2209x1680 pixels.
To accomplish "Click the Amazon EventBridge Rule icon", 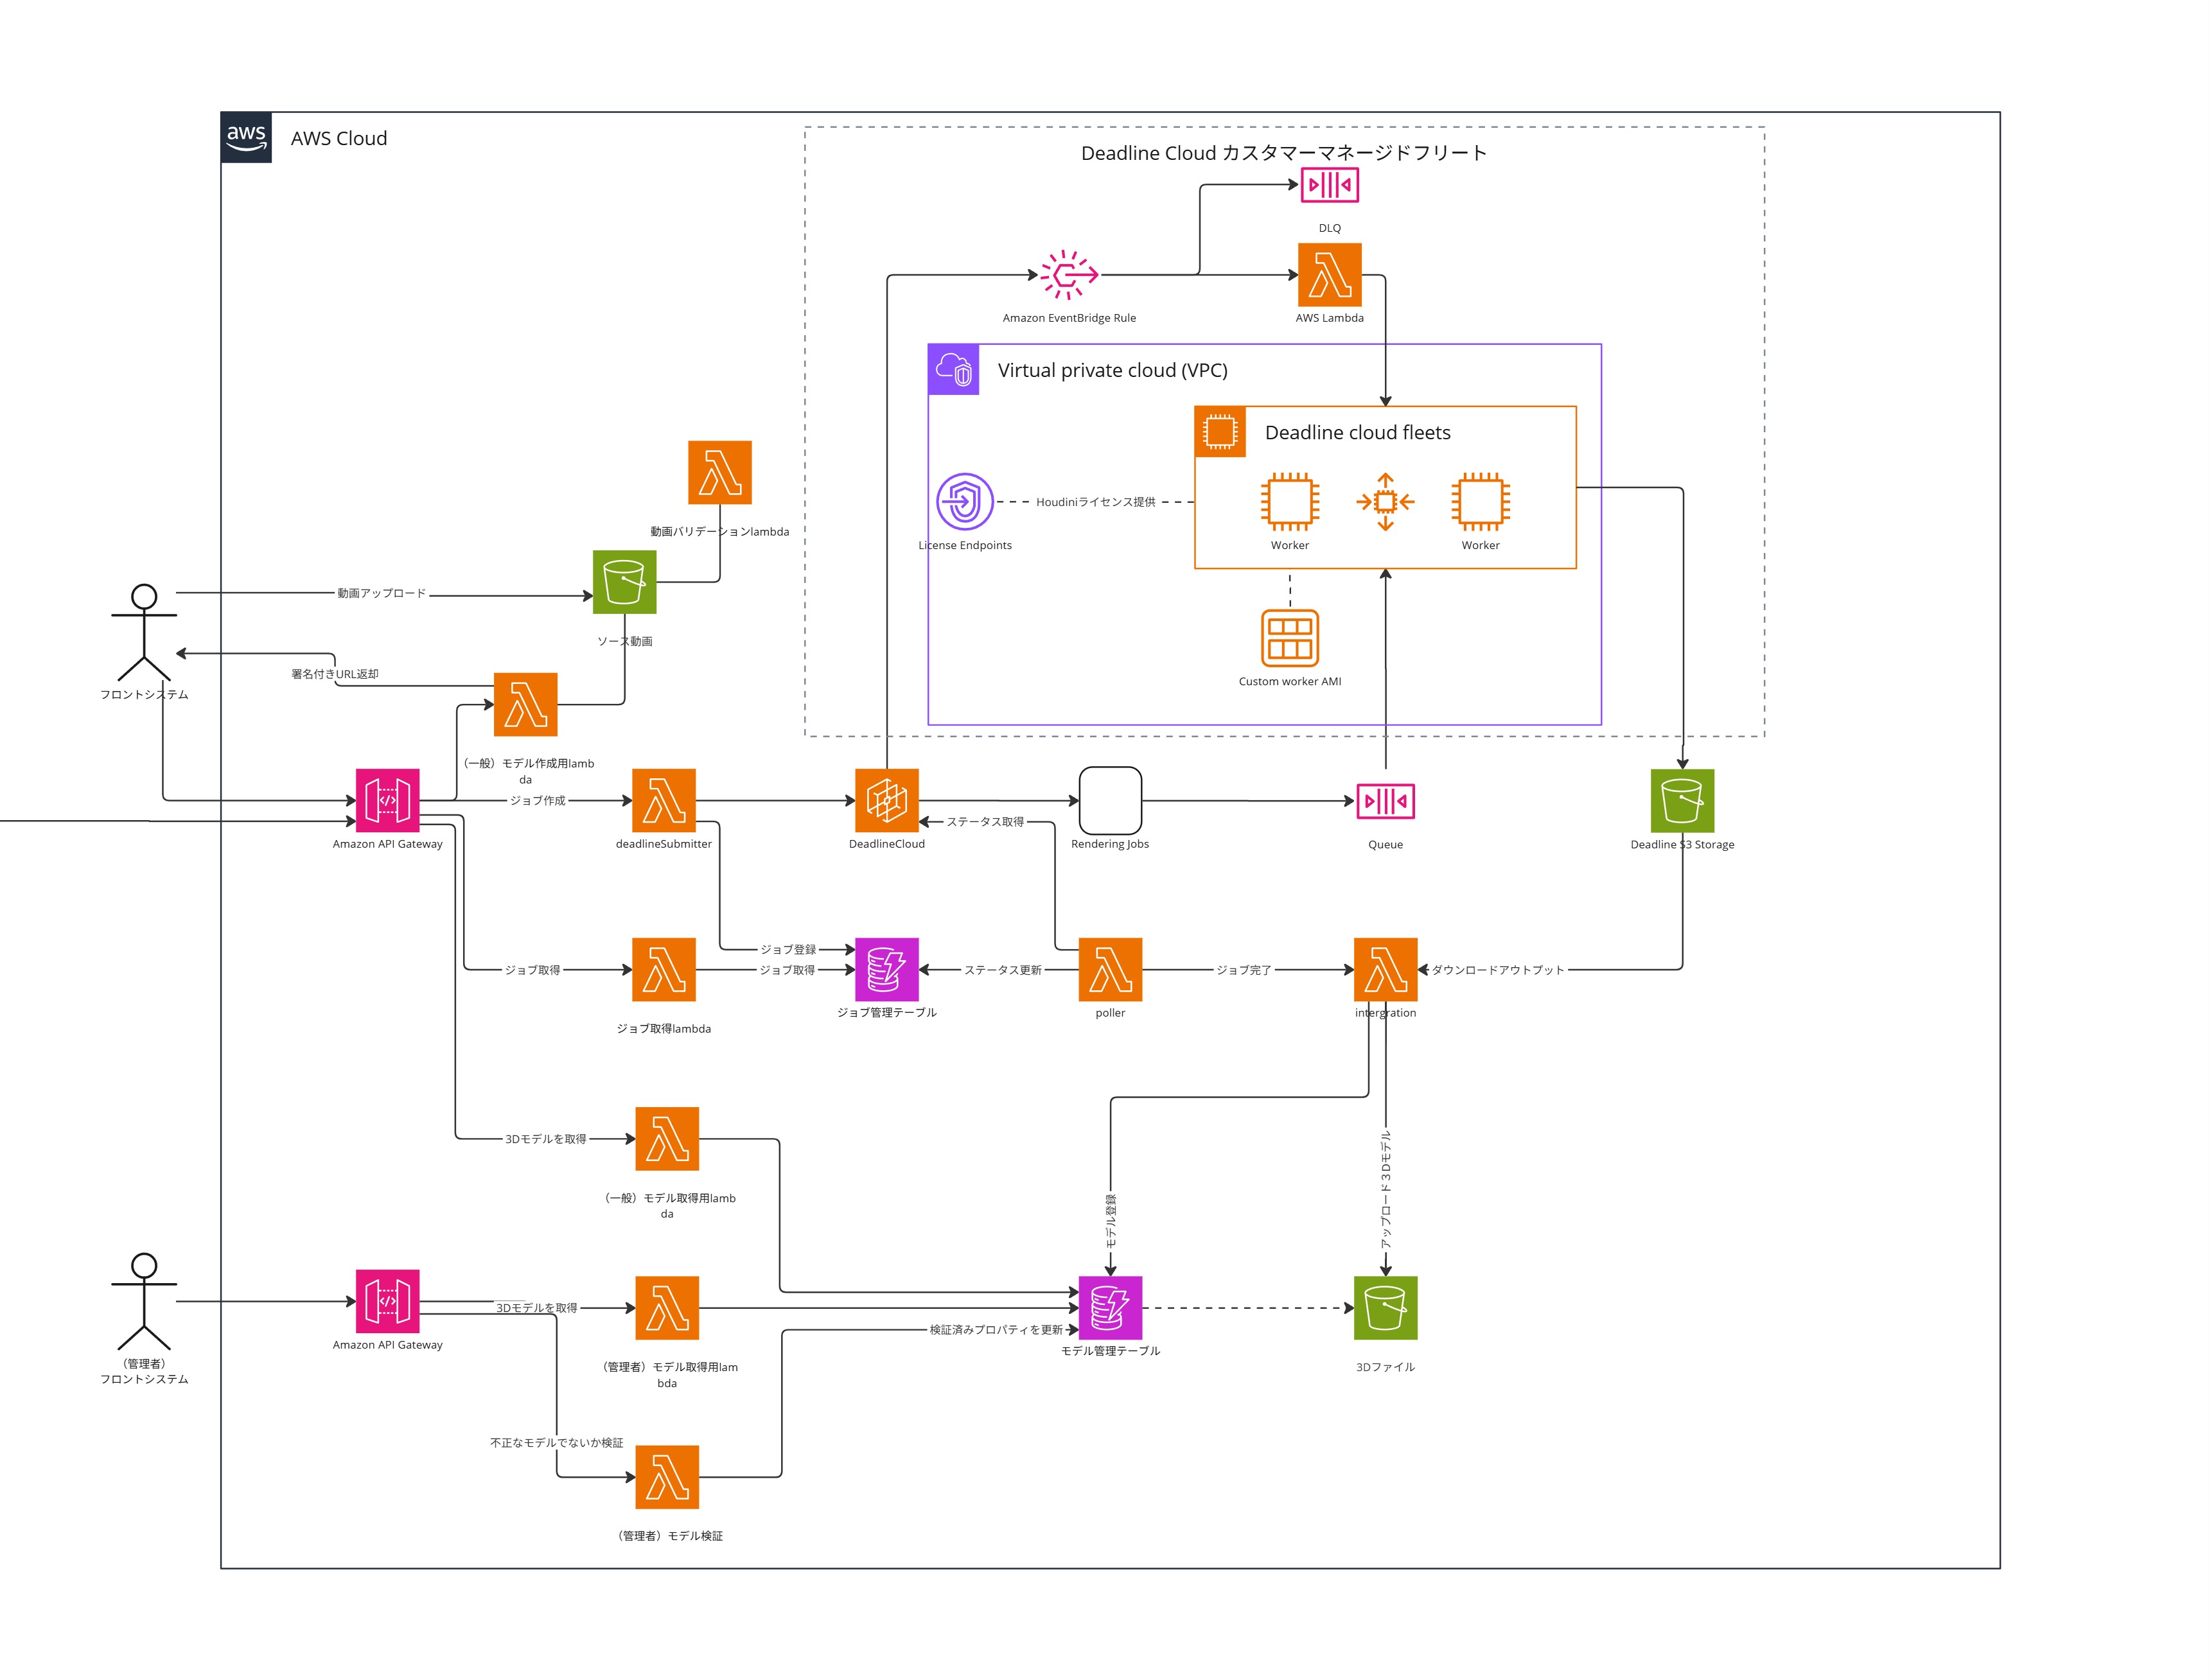I will 1069,274.
